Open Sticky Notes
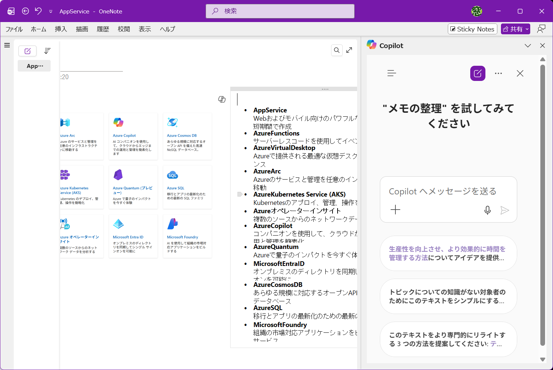553x370 pixels. [472, 29]
